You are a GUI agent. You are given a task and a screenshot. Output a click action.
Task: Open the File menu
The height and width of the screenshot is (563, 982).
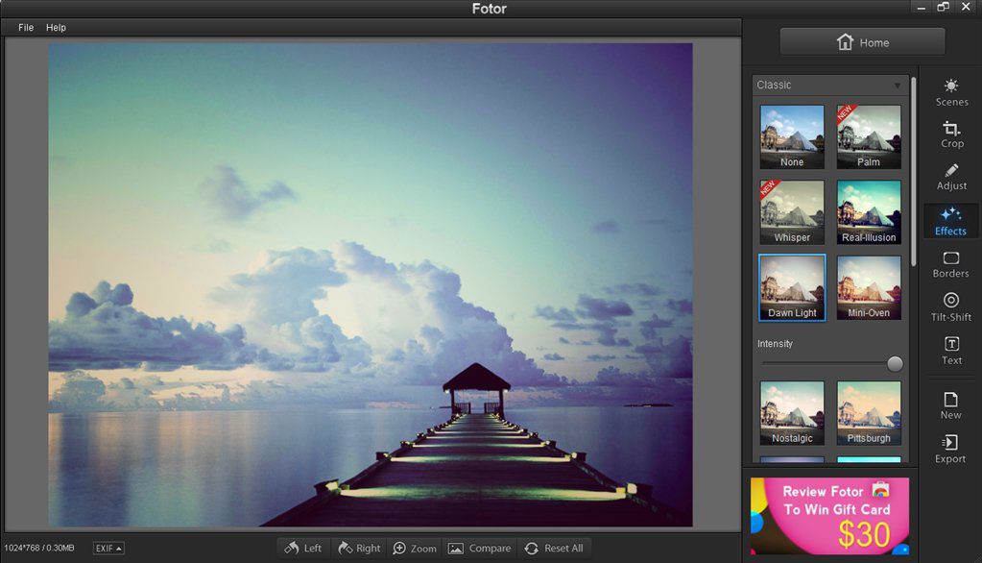click(26, 28)
